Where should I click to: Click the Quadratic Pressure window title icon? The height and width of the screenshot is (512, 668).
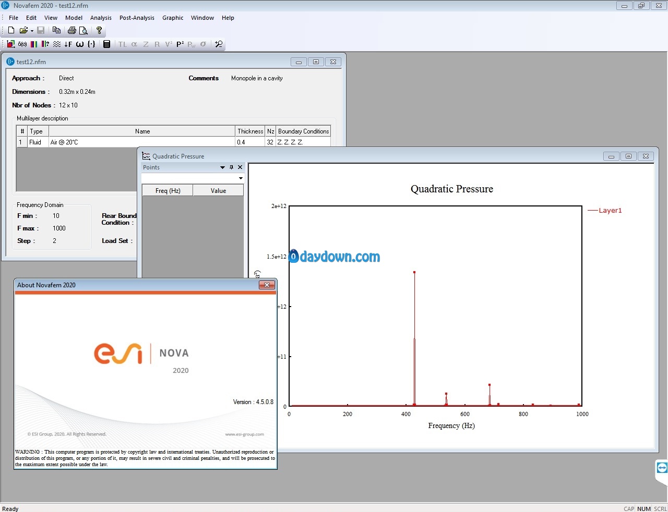tap(146, 156)
